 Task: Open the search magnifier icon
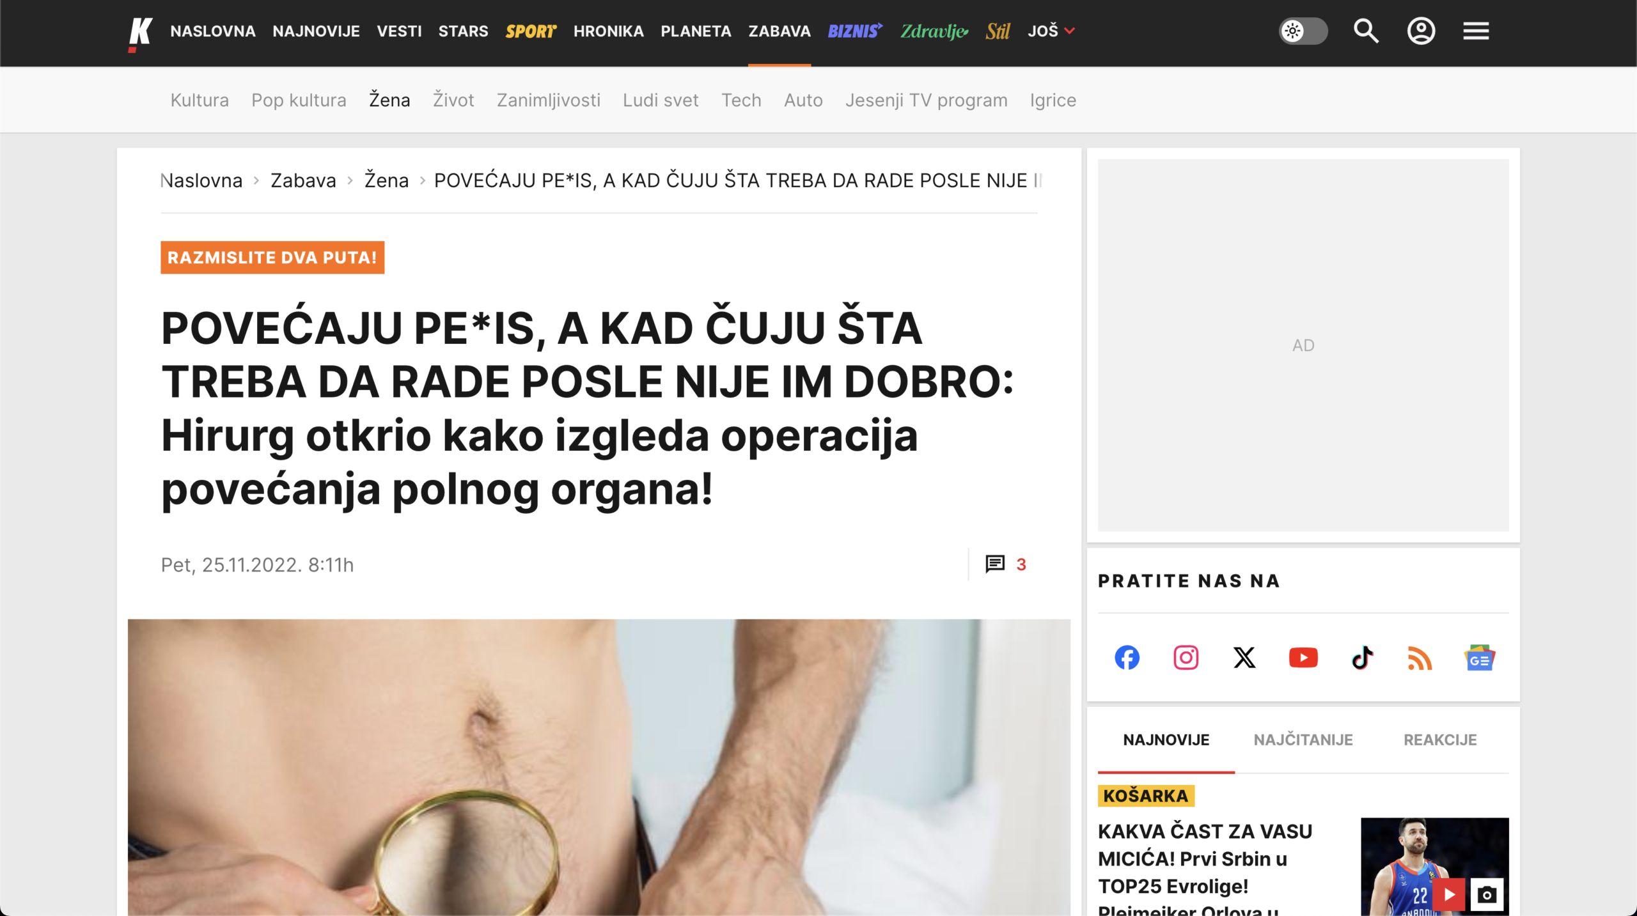pos(1366,31)
